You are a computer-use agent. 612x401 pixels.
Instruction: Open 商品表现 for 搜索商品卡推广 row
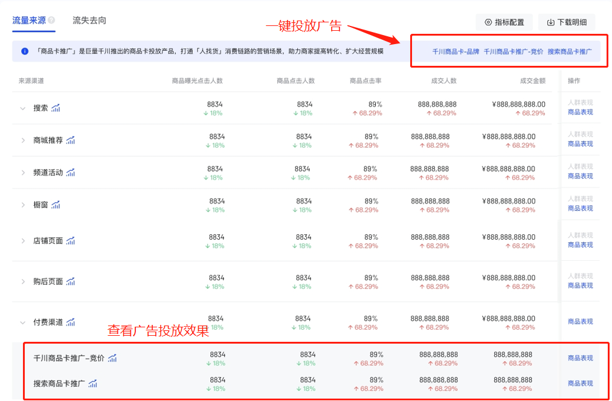tap(581, 383)
